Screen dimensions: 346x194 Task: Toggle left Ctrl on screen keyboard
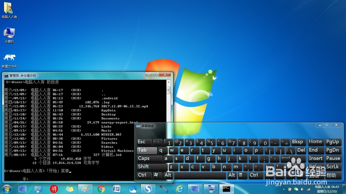click(144, 175)
